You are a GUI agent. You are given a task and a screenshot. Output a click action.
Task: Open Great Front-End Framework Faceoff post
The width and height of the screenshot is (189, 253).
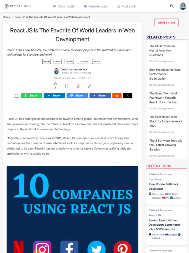tap(163, 98)
